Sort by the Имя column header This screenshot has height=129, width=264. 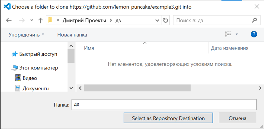click(x=89, y=48)
